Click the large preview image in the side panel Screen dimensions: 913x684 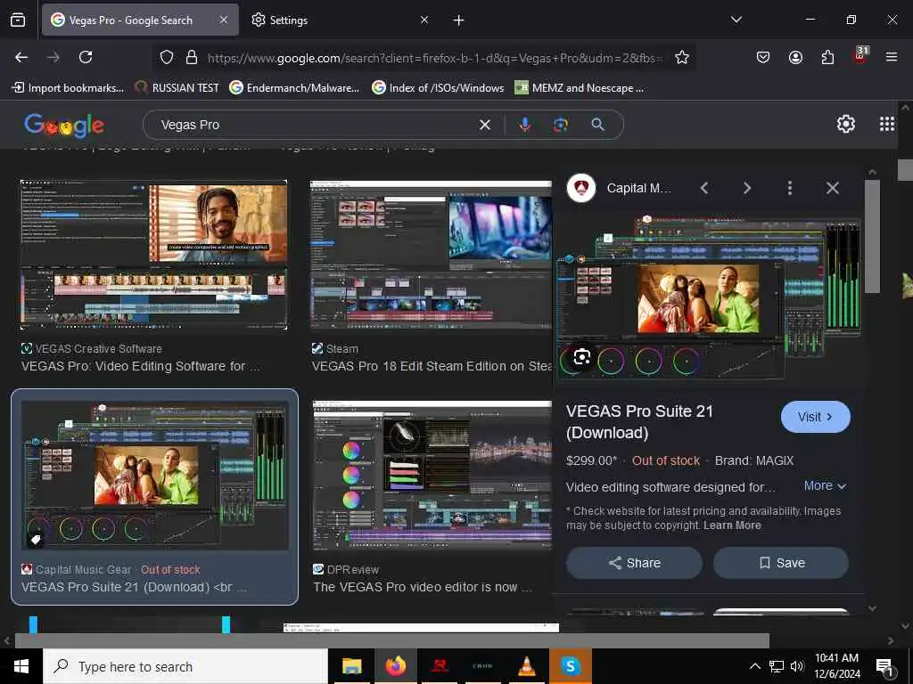709,298
